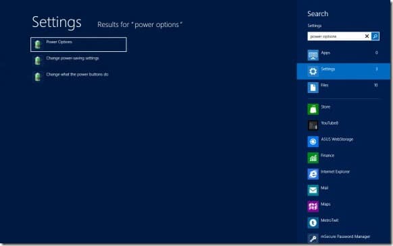Choose ASUS WebStorage in search list
The image size is (393, 246).
click(x=337, y=140)
